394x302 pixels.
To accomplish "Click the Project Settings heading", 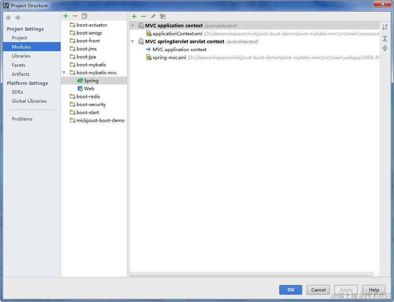I will coord(25,29).
